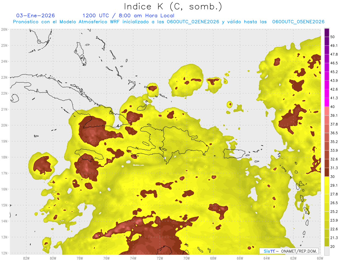340x262 pixels.
Task: Click the colorbar label '33.9'
Action: click(334, 150)
